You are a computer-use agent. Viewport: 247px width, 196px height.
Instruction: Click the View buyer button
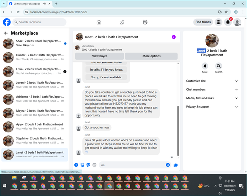[99, 56]
